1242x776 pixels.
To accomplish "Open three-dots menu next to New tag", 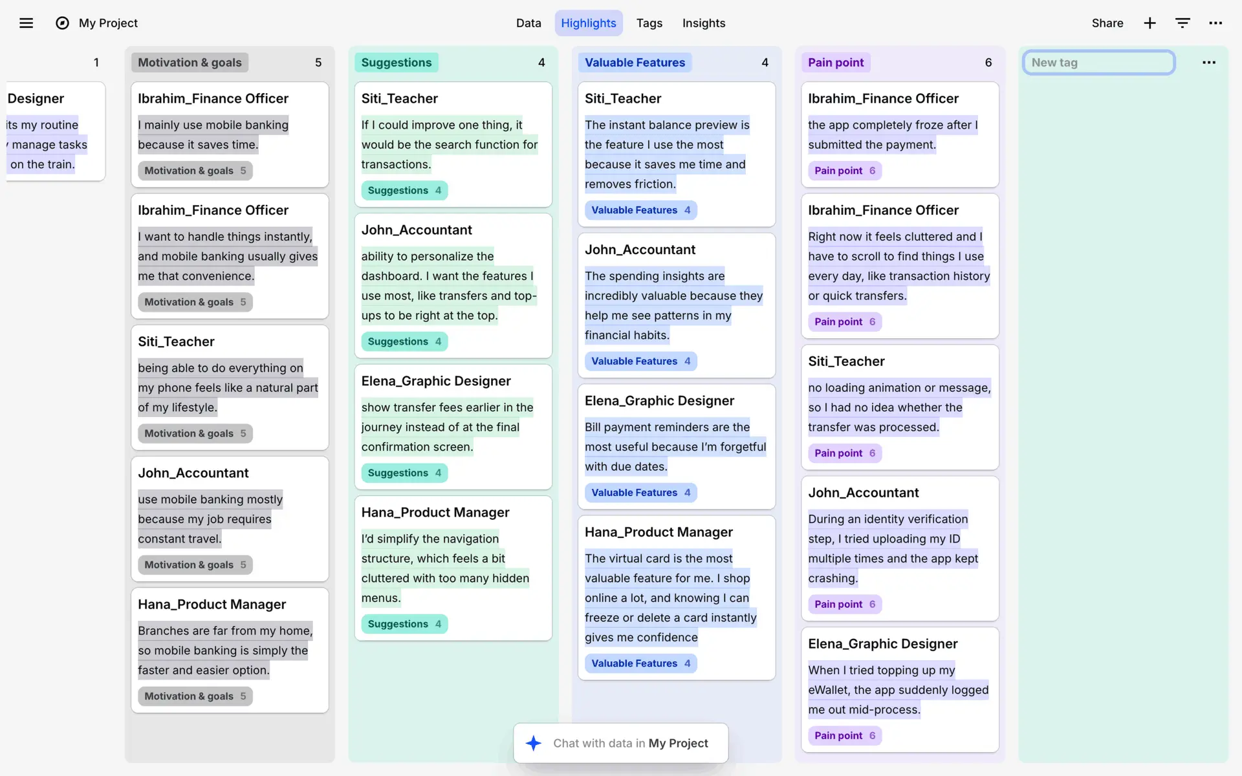I will (x=1208, y=63).
